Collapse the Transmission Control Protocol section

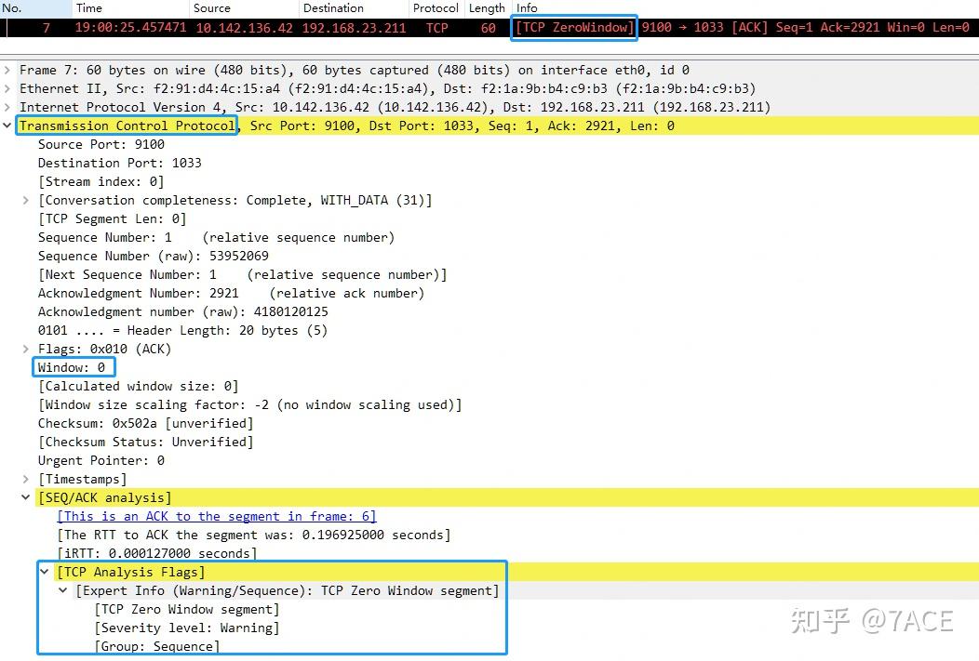tap(7, 126)
